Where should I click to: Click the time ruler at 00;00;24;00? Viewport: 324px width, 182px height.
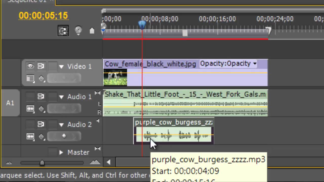coord(275,19)
